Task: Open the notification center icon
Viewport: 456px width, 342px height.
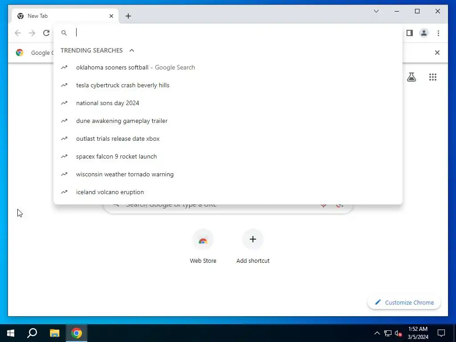Action: 441,333
